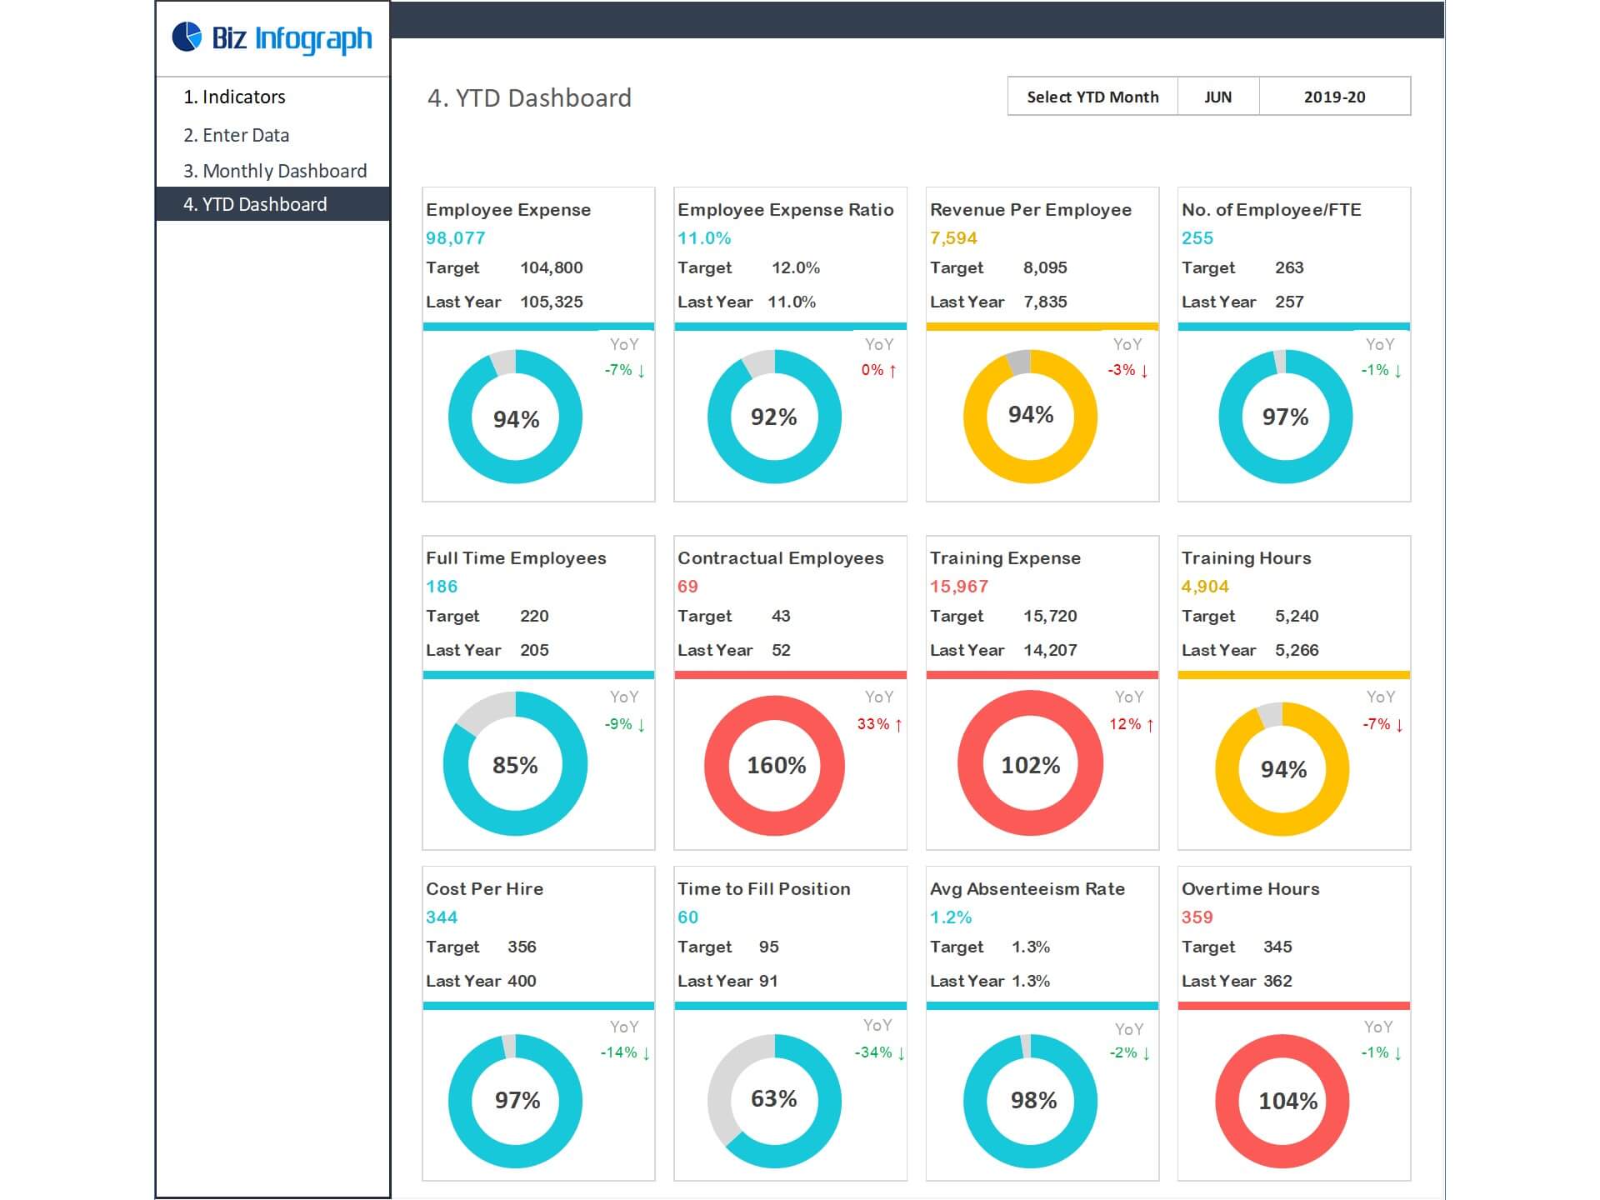Click the Contractual Employees 160% donut
This screenshot has height=1200, width=1600.
[774, 765]
